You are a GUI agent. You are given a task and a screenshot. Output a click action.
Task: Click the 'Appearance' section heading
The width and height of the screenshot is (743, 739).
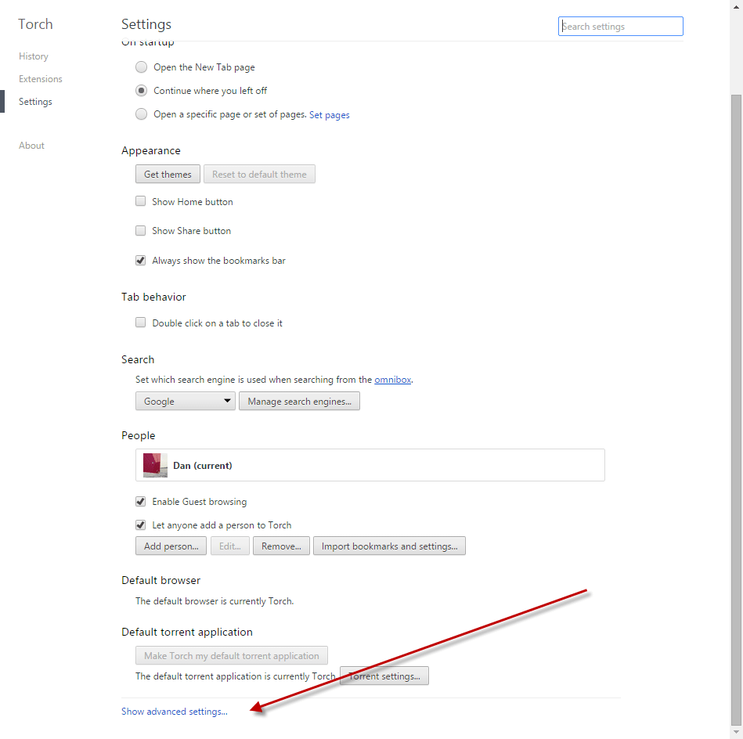[150, 150]
